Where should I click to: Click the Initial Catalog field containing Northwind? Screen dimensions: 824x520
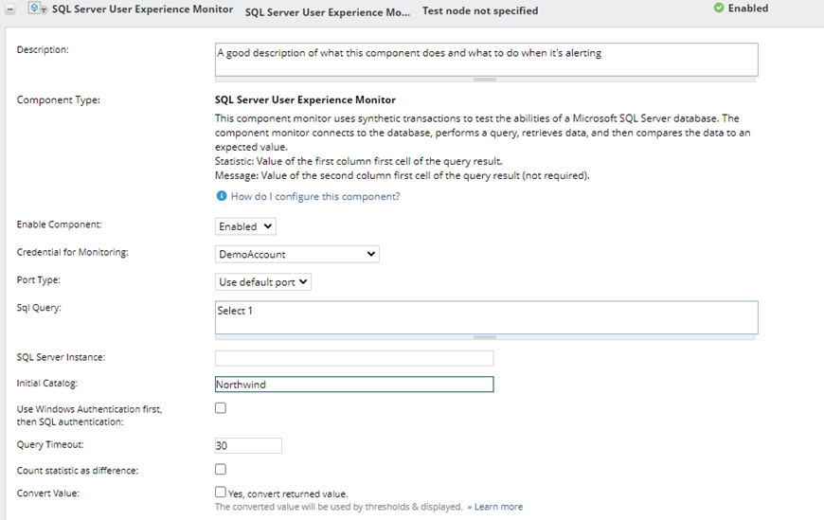coord(354,385)
